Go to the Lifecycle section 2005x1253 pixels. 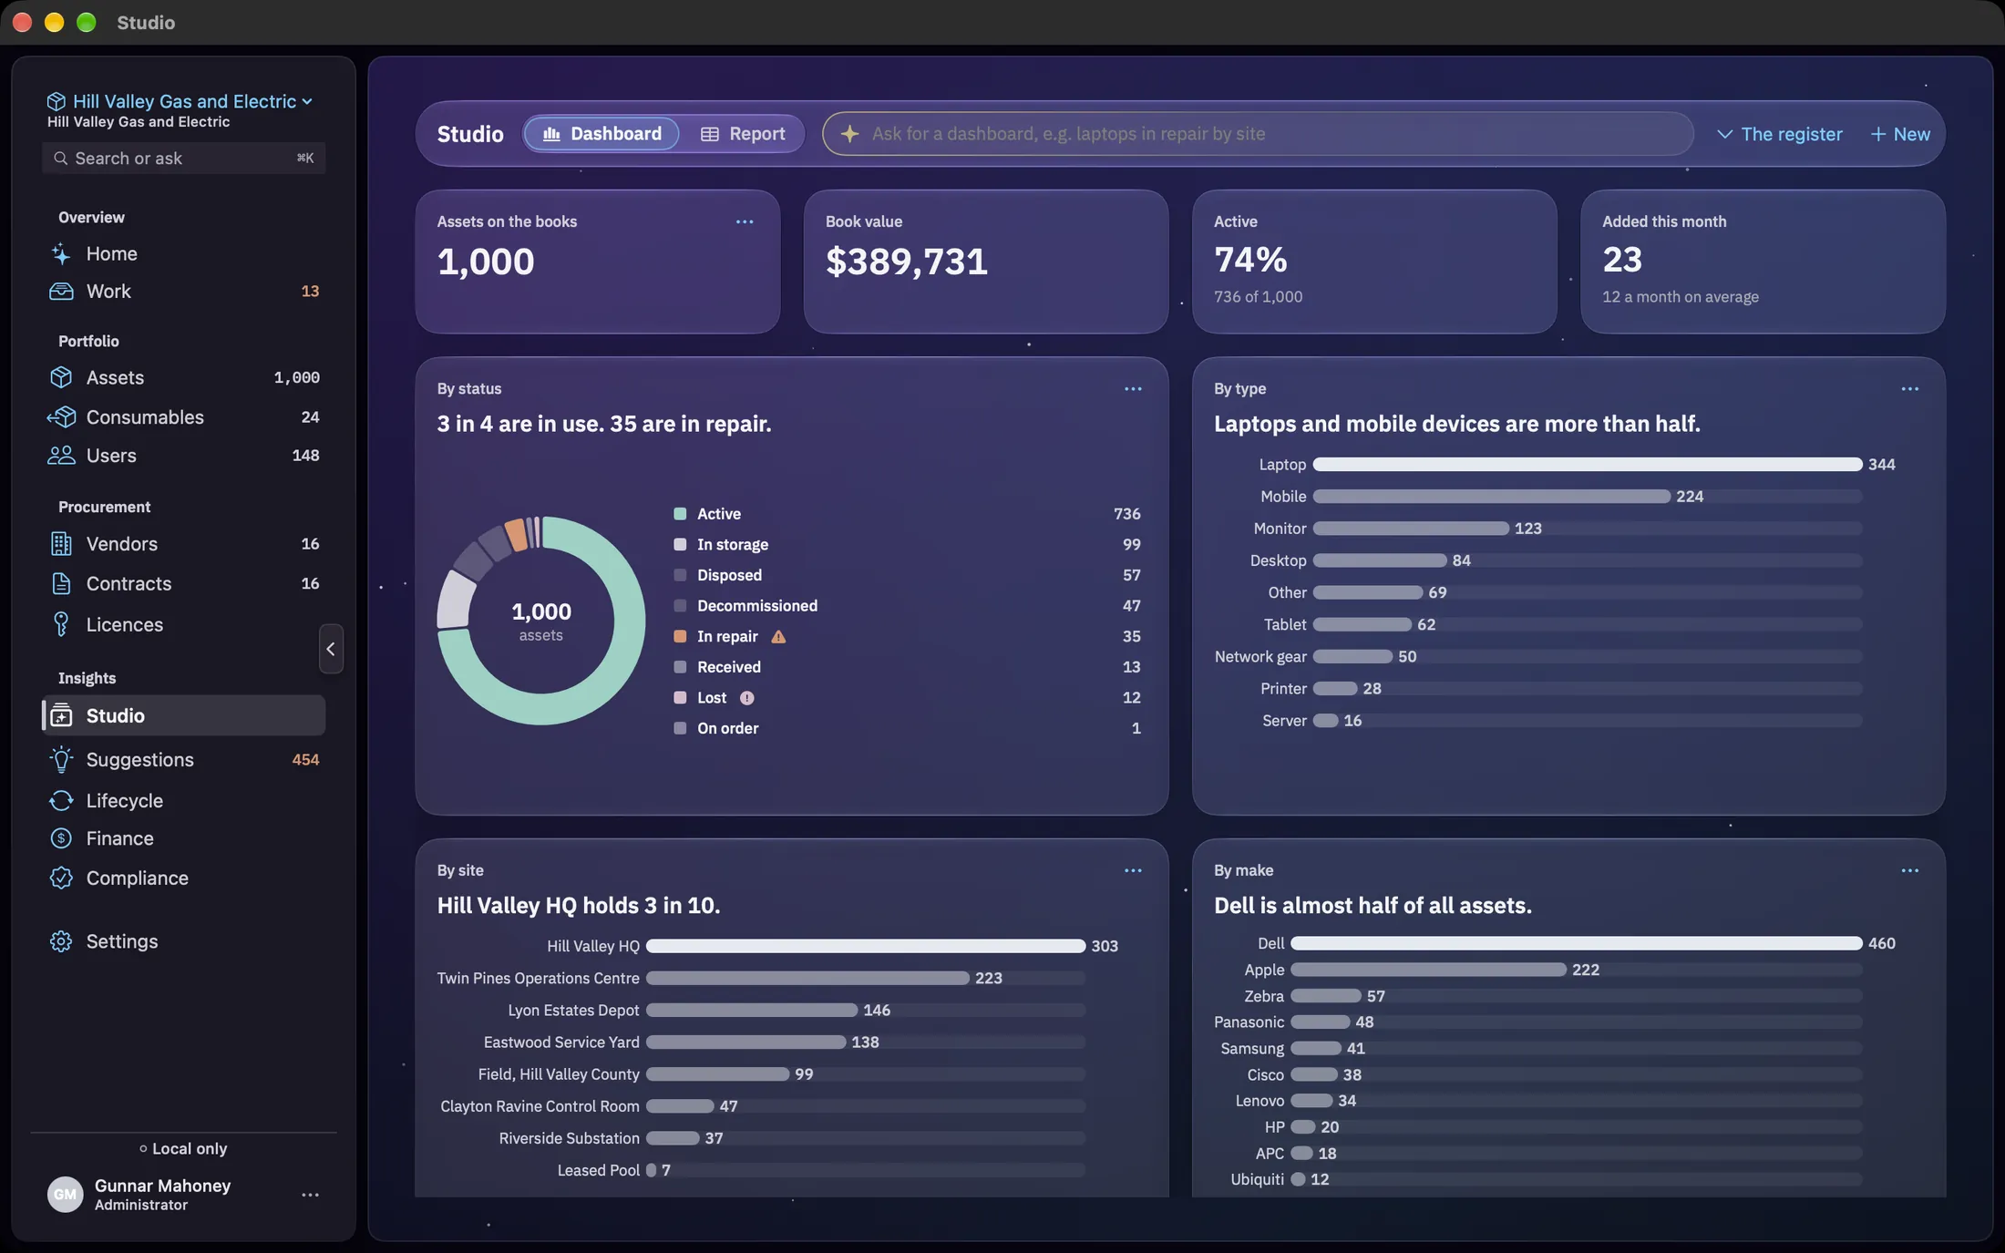coord(184,800)
